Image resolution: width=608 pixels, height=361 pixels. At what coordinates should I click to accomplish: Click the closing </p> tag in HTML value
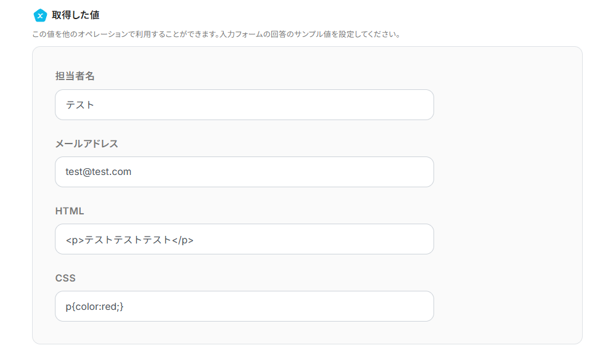[x=183, y=239]
